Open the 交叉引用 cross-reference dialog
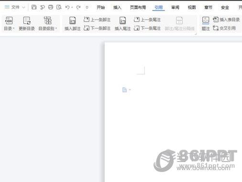This screenshot has width=242, height=182. click(224, 28)
